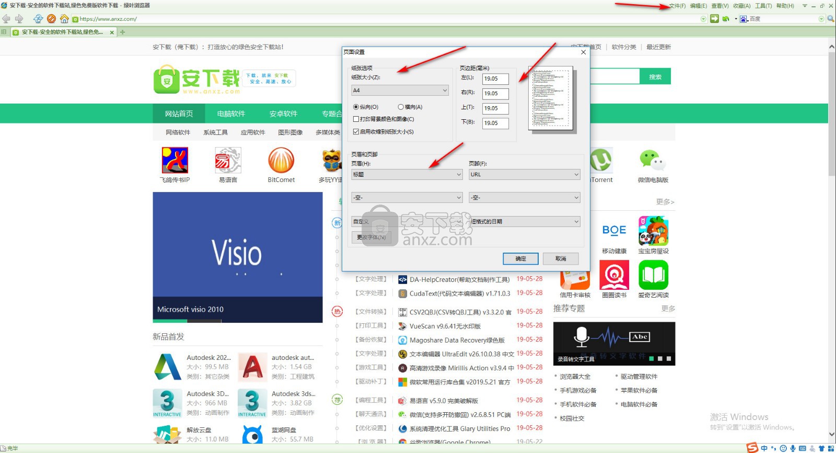
Task: Open the 页眉 标题 dropdown
Action: [x=407, y=175]
